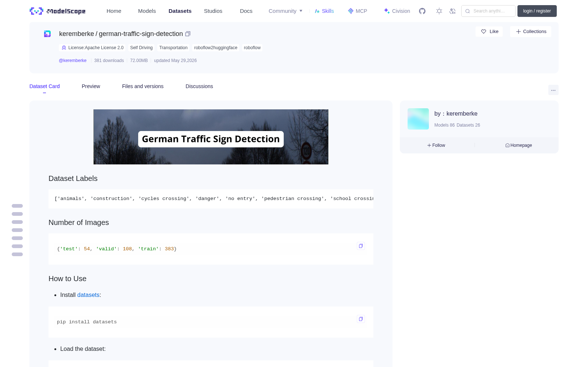Click the dataset avatar icon beside title
Image resolution: width=588 pixels, height=367 pixels.
coord(47,34)
